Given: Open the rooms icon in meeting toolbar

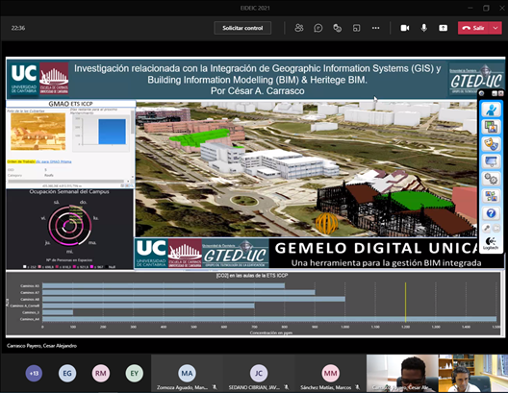Looking at the screenshot, I should [356, 28].
